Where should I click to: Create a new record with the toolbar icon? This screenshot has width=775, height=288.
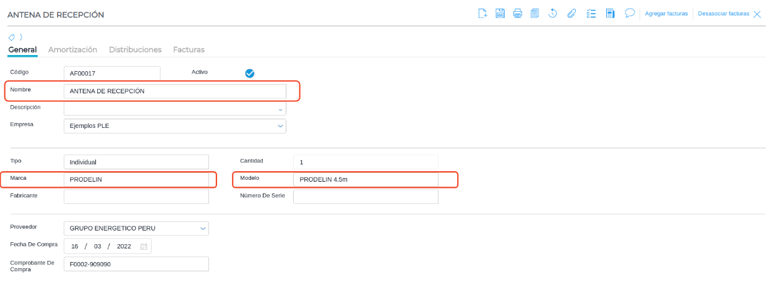click(x=483, y=14)
